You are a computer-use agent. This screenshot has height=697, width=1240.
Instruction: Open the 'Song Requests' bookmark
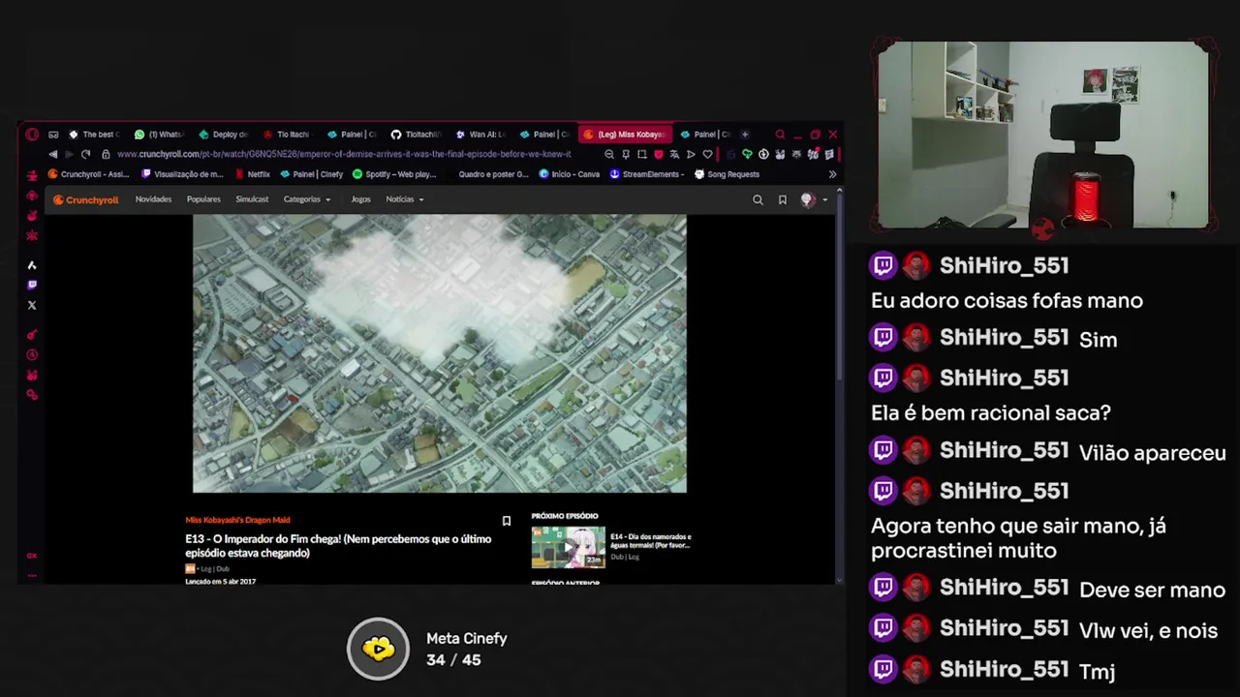pos(728,174)
